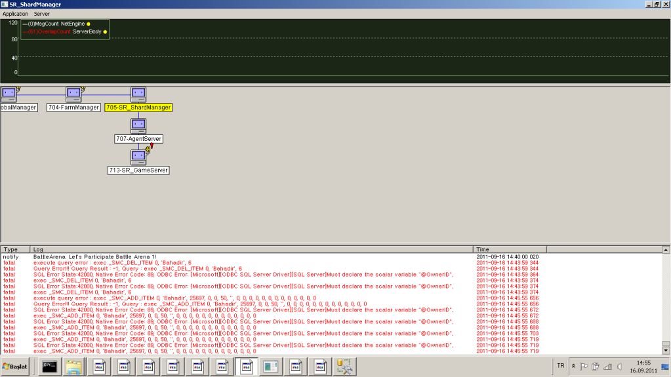Click the log scrollbar down arrow
Viewport: 671px width, 377px height.
click(x=666, y=350)
